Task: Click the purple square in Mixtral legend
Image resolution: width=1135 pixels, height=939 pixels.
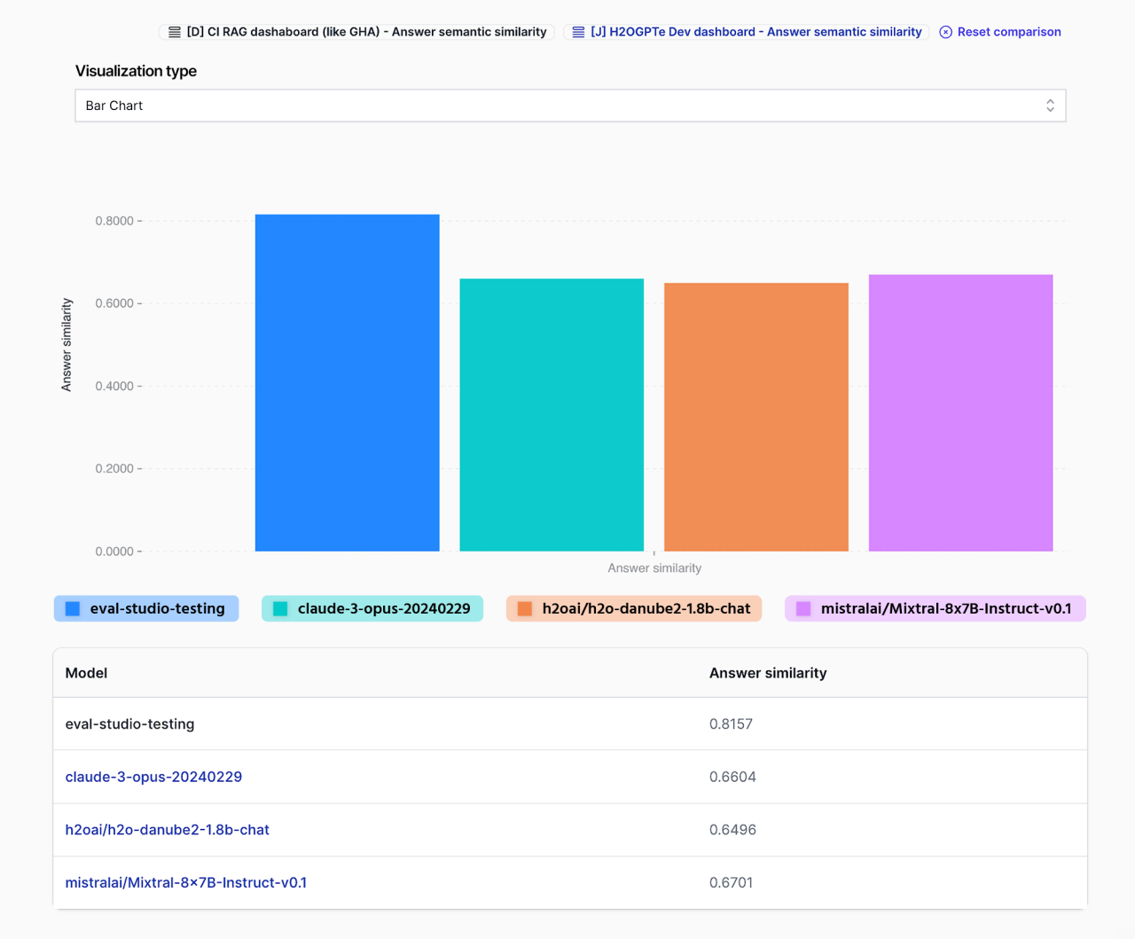Action: pyautogui.click(x=803, y=608)
